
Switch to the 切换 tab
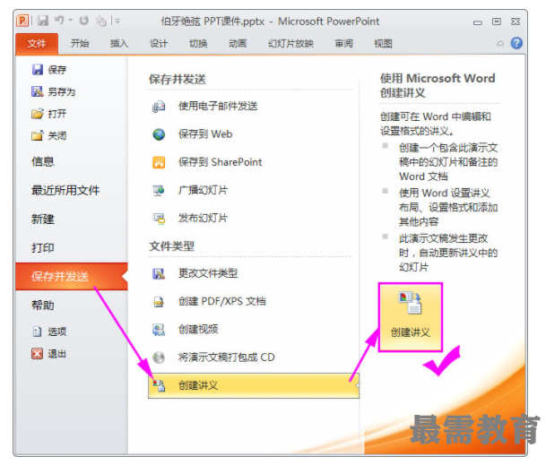tap(198, 44)
